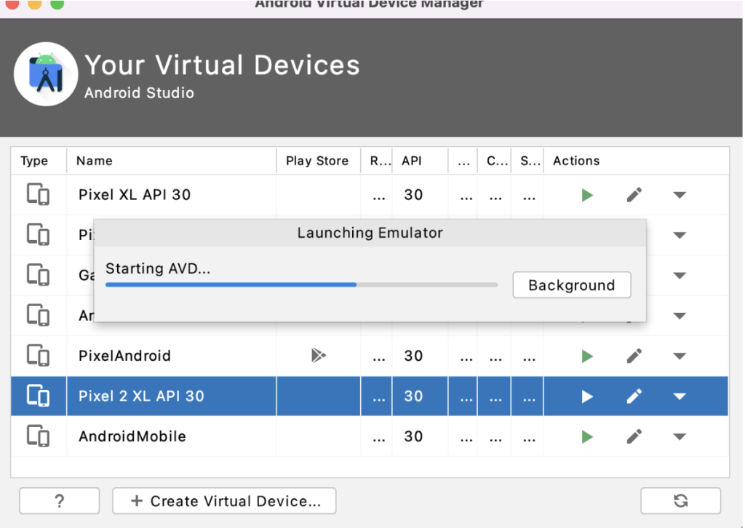This screenshot has height=528, width=745.
Task: Click Create Virtual Device button
Action: click(224, 501)
